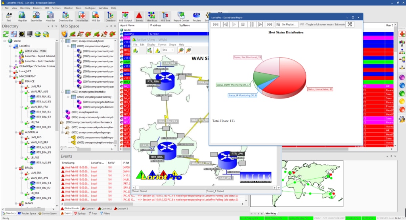The width and height of the screenshot is (406, 220).
Task: Open the MIB Output window icon
Action: (126, 17)
